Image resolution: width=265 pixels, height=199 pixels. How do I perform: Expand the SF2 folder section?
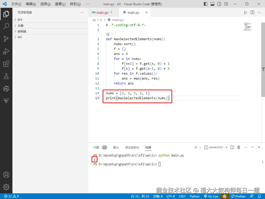point(50,20)
